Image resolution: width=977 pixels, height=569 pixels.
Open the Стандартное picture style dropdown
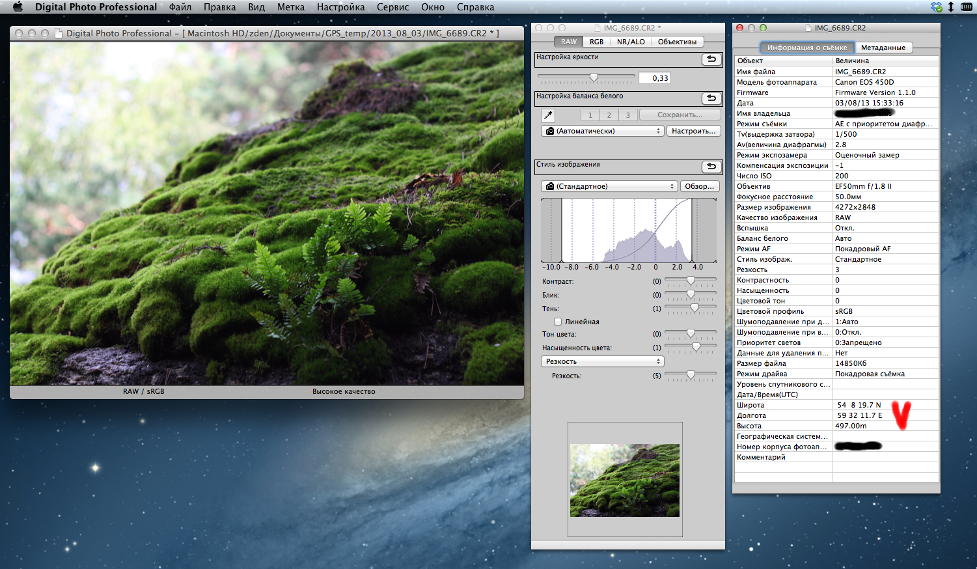[x=609, y=186]
